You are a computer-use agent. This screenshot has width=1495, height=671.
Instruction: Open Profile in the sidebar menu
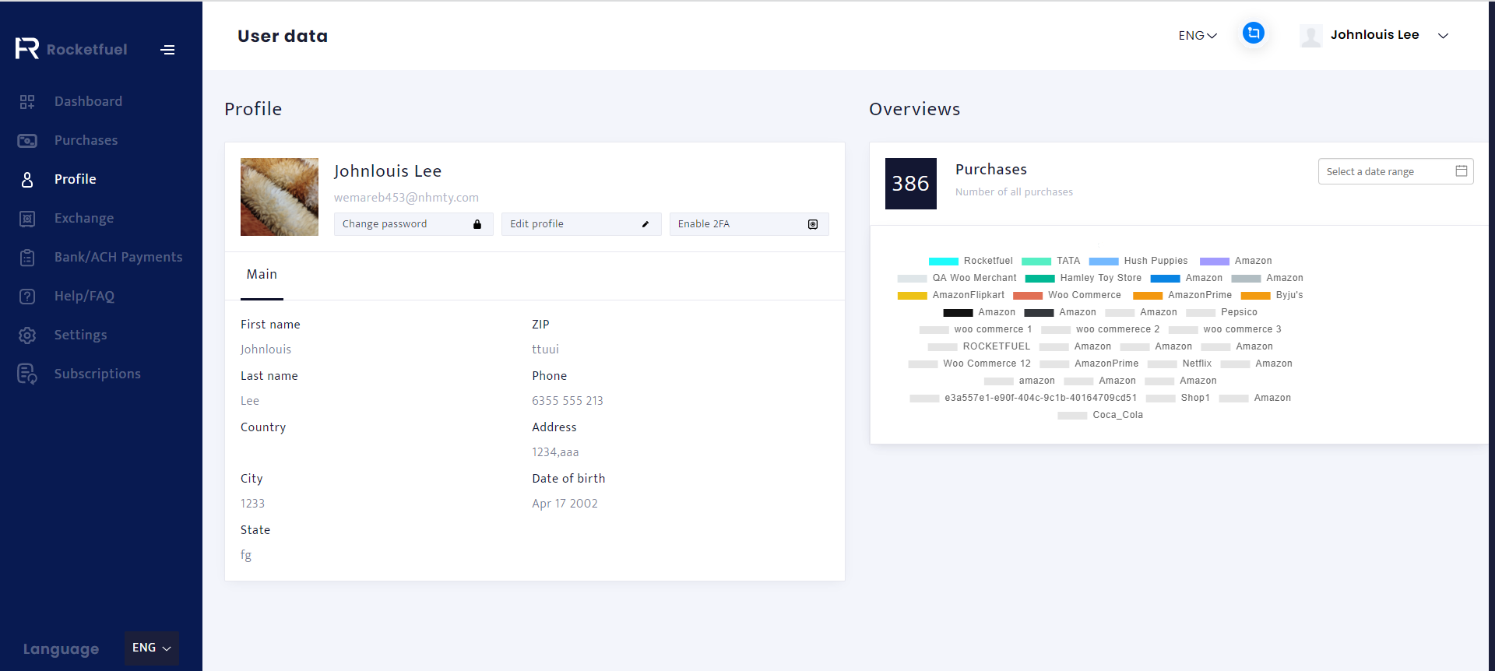pyautogui.click(x=76, y=179)
